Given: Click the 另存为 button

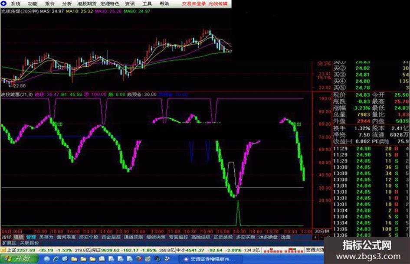Looking at the screenshot, I should coord(46,237).
